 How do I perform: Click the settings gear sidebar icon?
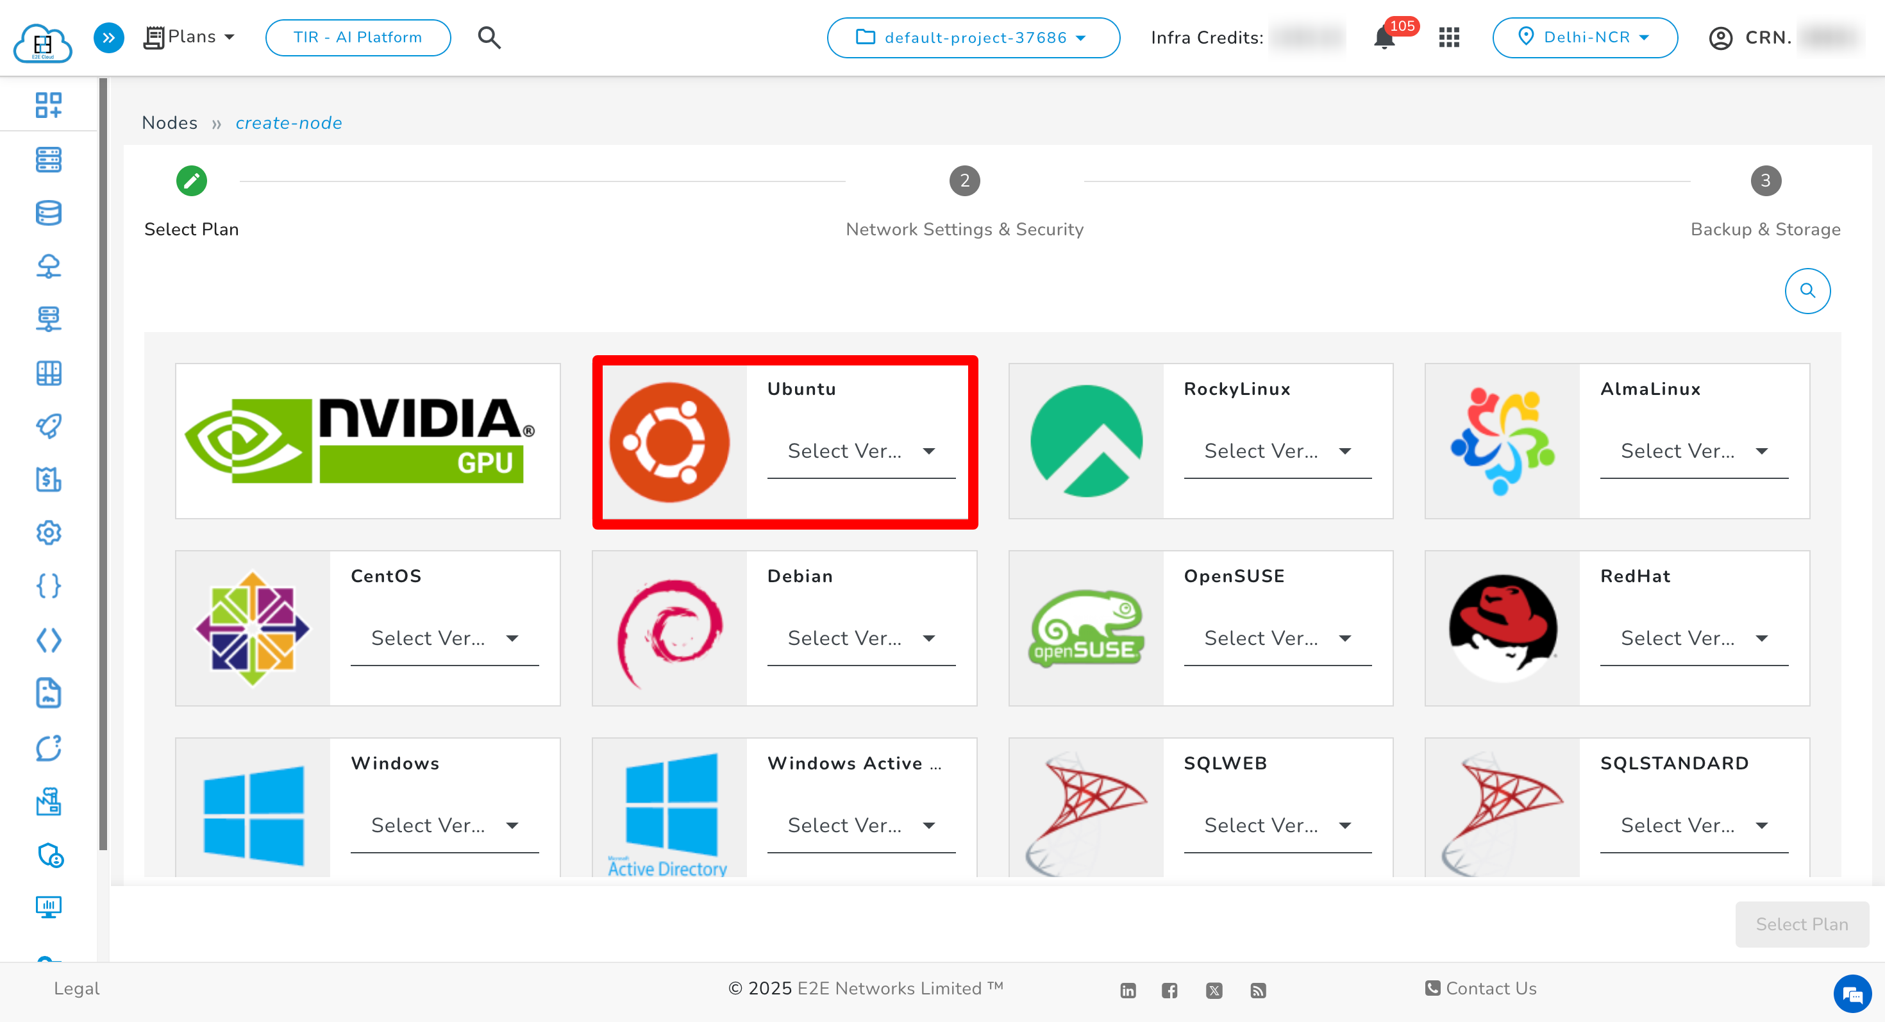click(x=48, y=532)
